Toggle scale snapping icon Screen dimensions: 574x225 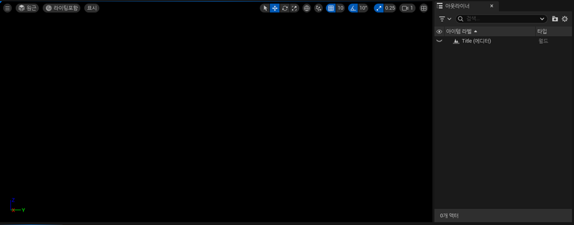pos(379,8)
